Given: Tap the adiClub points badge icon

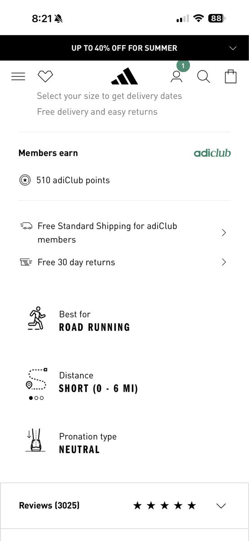Looking at the screenshot, I should click(x=25, y=180).
